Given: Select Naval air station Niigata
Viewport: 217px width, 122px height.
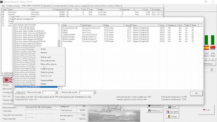Looking at the screenshot, I should coord(29,39).
